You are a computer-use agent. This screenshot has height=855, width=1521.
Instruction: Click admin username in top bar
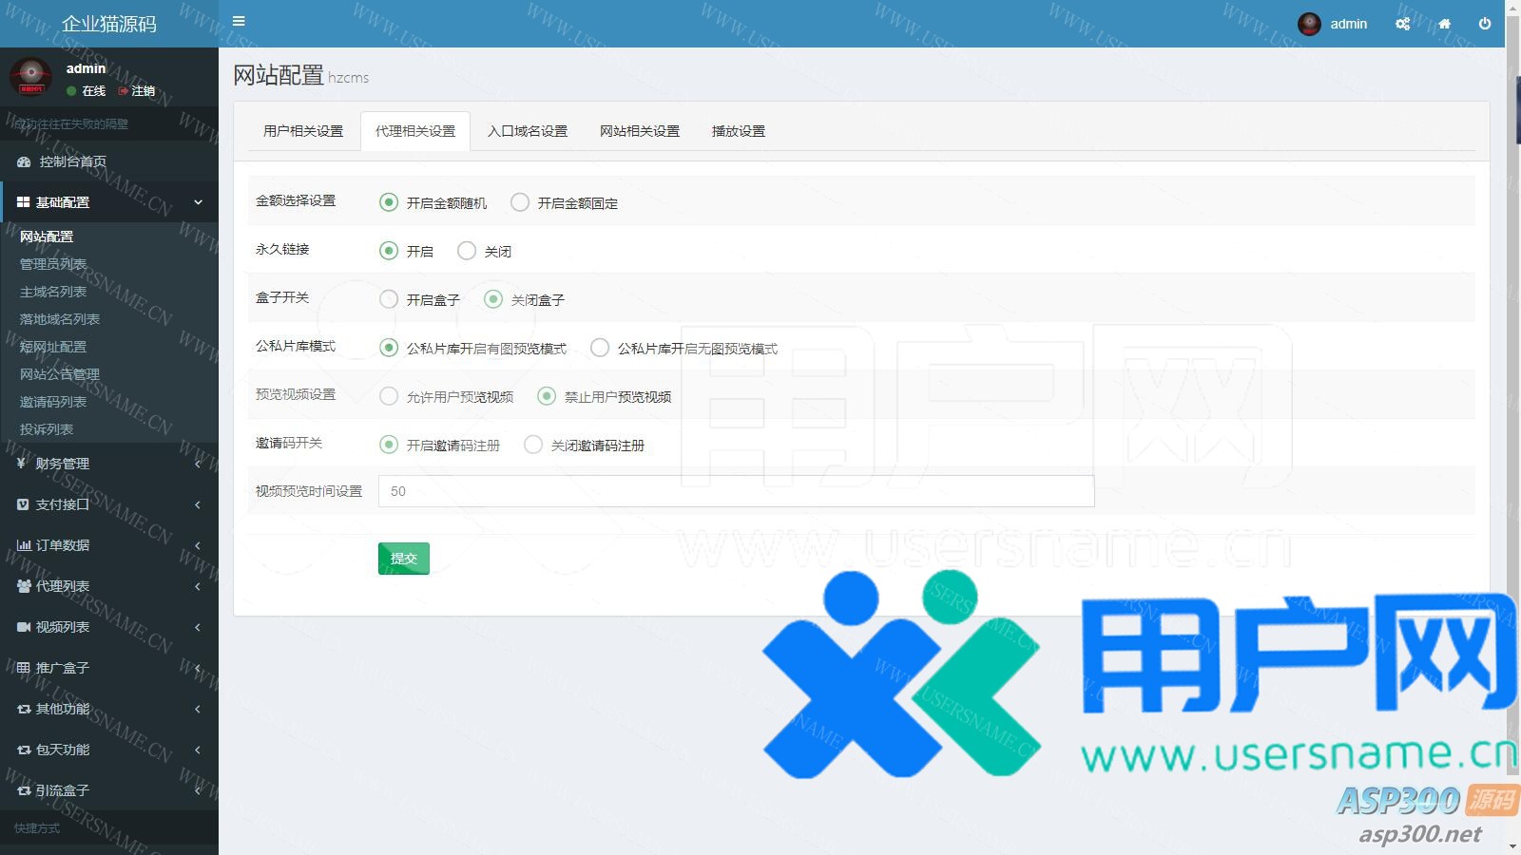[x=1348, y=24]
